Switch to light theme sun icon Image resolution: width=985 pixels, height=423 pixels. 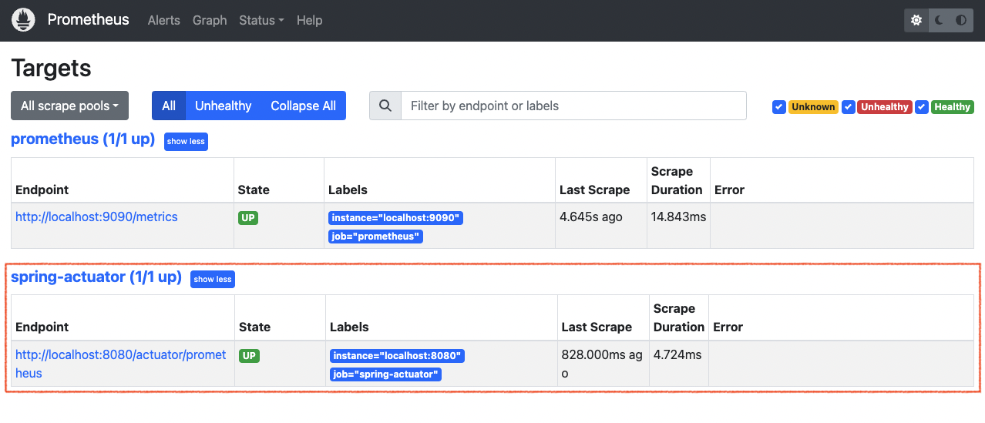[x=916, y=21]
